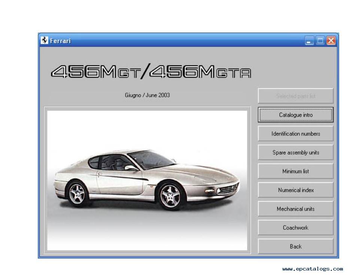
Task: Click the greyed Selected parts list button
Action: coord(295,96)
